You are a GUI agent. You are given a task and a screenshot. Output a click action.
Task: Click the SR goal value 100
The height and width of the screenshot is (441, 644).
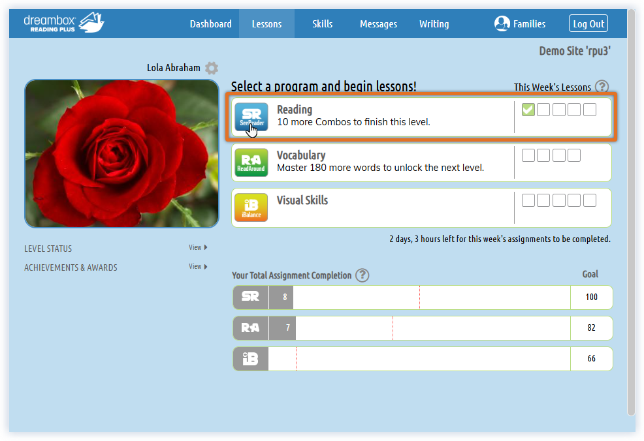pos(592,297)
